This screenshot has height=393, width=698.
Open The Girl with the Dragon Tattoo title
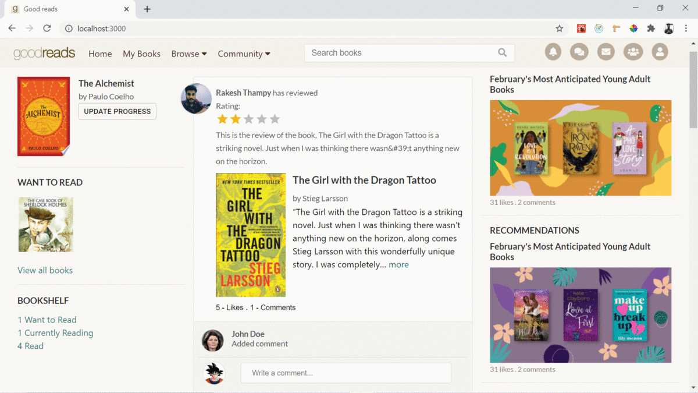[x=364, y=180]
